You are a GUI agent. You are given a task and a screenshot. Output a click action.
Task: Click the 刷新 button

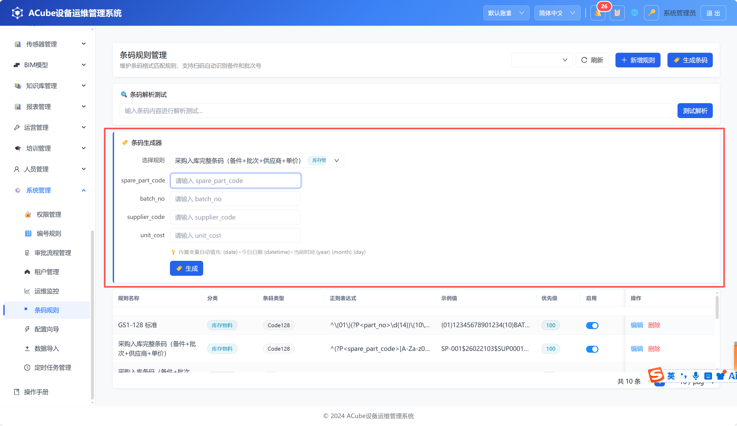point(592,60)
